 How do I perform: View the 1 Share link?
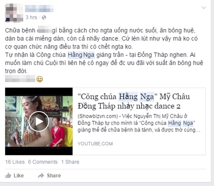tap(70, 162)
